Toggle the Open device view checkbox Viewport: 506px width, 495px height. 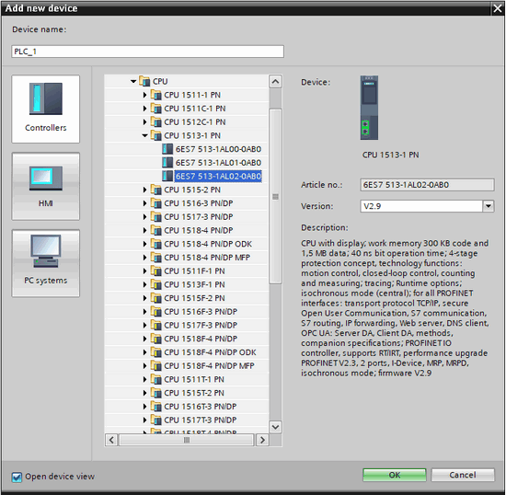click(x=17, y=477)
